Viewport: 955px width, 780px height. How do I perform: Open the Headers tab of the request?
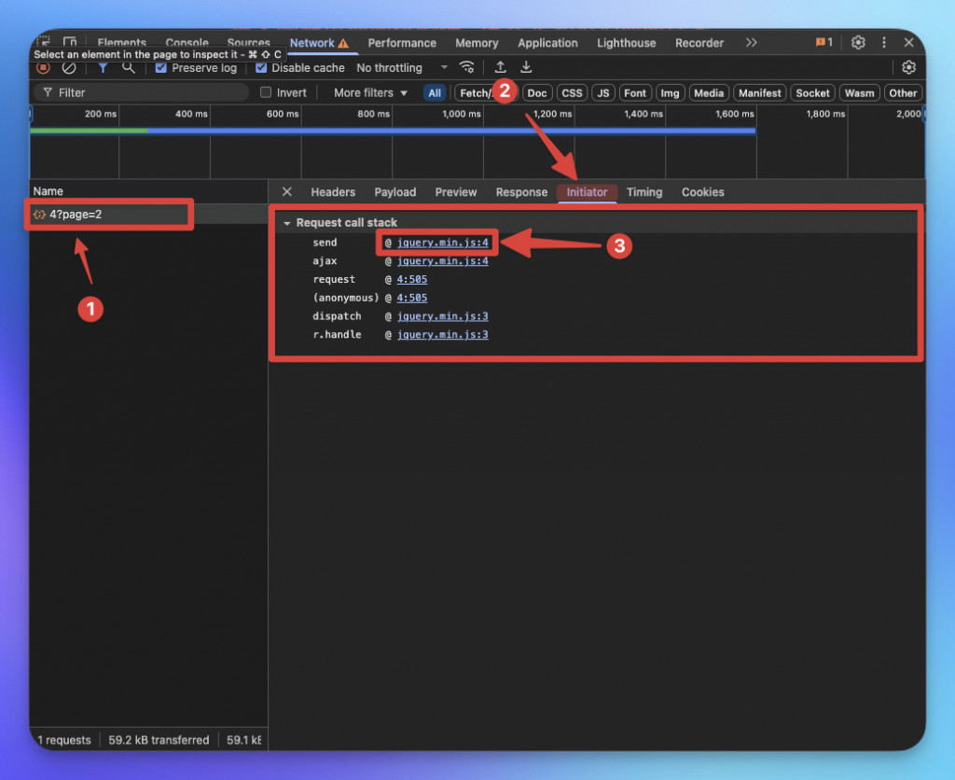click(333, 192)
